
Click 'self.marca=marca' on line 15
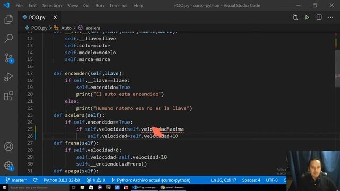click(x=88, y=59)
